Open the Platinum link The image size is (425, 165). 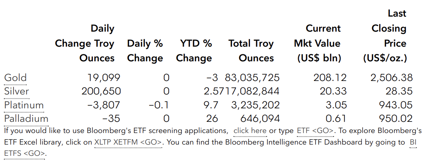pyautogui.click(x=24, y=105)
